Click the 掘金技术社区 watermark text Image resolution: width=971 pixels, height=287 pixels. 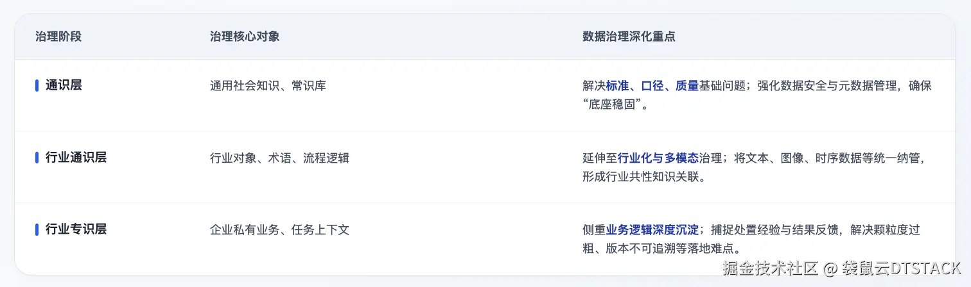[770, 268]
